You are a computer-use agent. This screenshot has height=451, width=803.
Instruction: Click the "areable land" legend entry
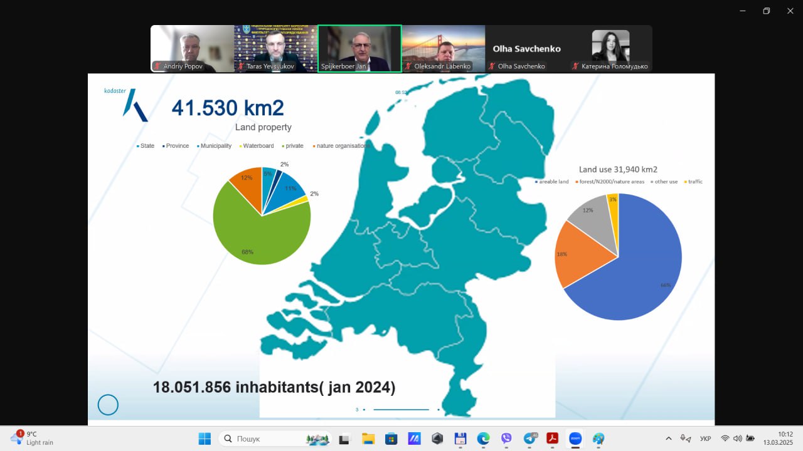pyautogui.click(x=552, y=182)
